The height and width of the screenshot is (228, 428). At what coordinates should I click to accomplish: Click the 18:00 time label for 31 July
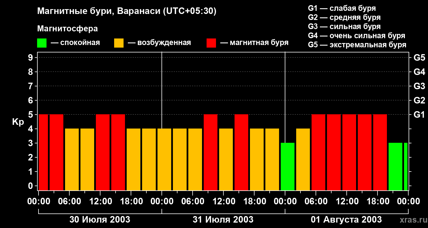(254, 201)
